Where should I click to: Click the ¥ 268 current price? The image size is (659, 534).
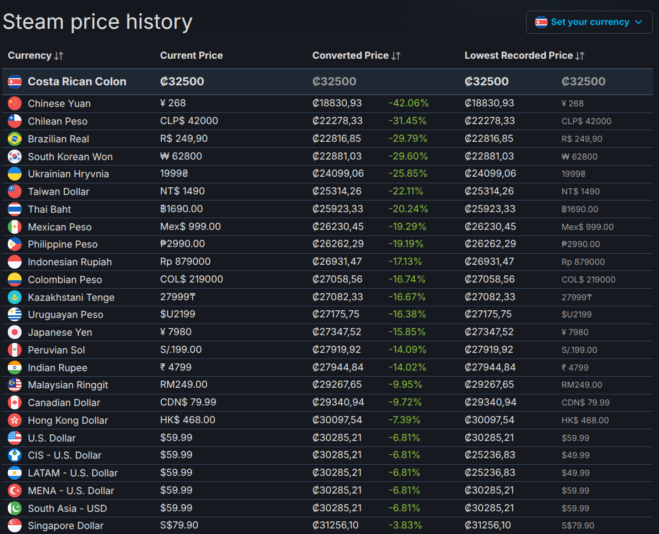173,103
